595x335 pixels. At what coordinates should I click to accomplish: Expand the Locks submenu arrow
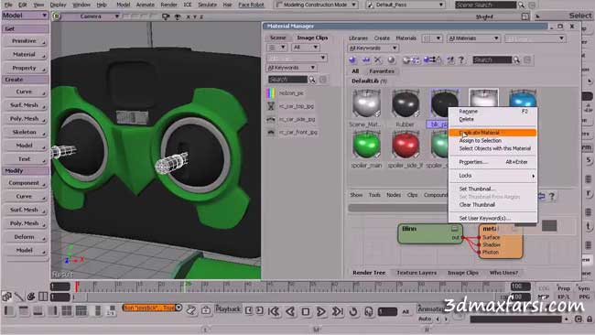(x=533, y=176)
